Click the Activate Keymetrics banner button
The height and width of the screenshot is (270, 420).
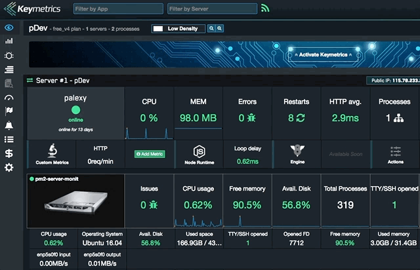[323, 54]
